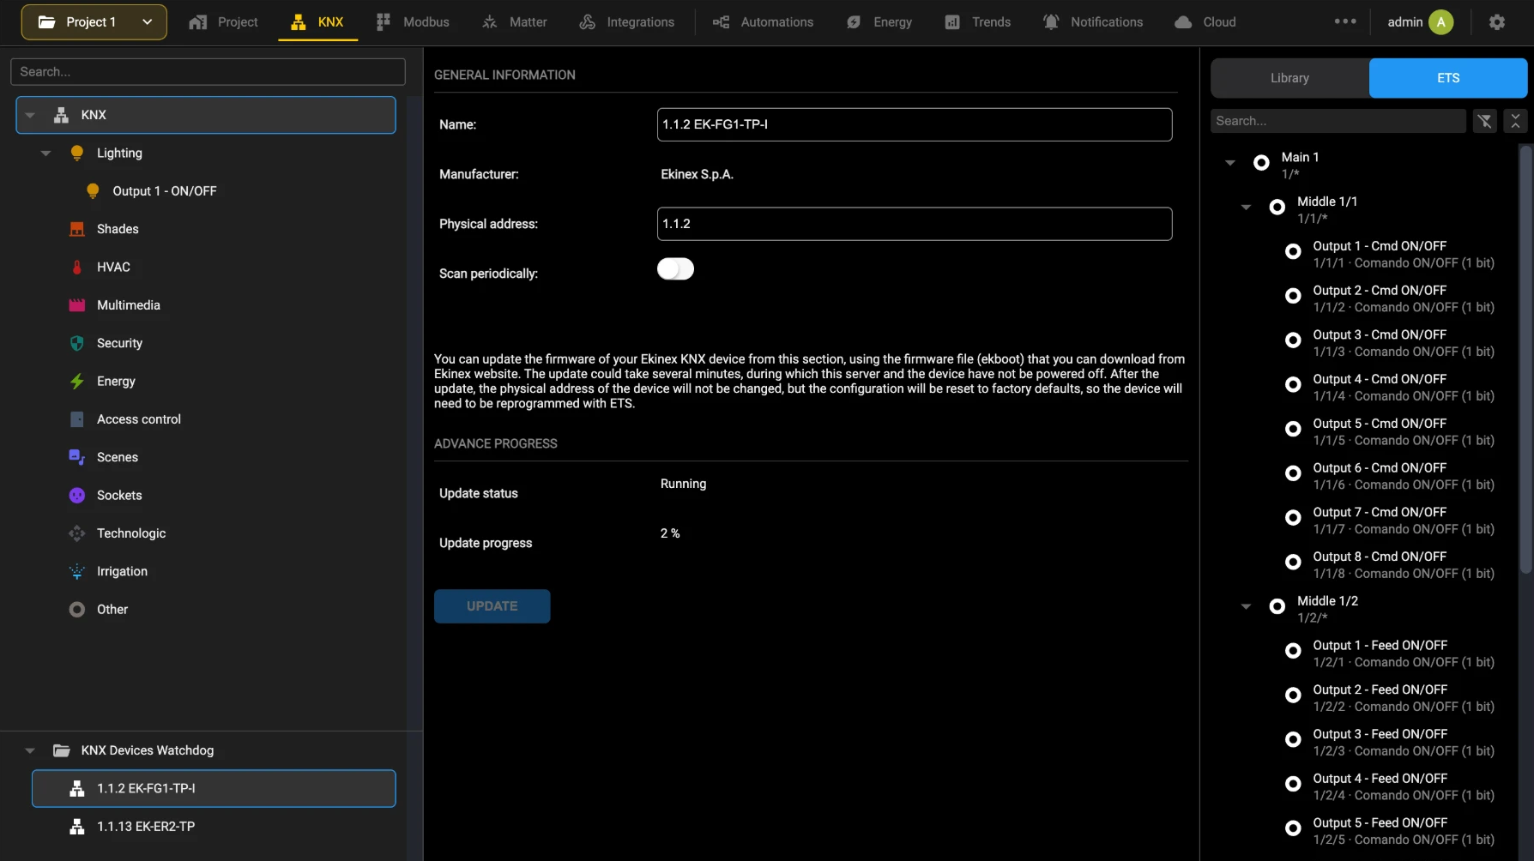Screen dimensions: 1534x861
Task: Select the Sockets category icon
Action: coord(77,495)
